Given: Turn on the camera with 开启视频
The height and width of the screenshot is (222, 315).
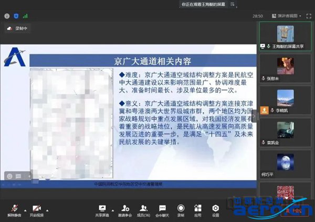Looking at the screenshot, I should coord(36,208).
